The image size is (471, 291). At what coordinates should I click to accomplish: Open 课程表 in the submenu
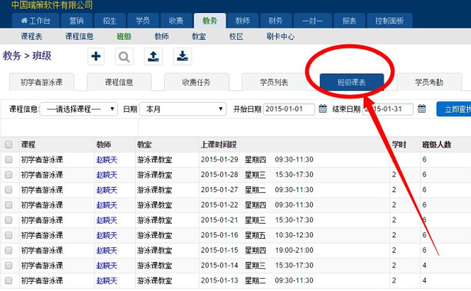31,37
